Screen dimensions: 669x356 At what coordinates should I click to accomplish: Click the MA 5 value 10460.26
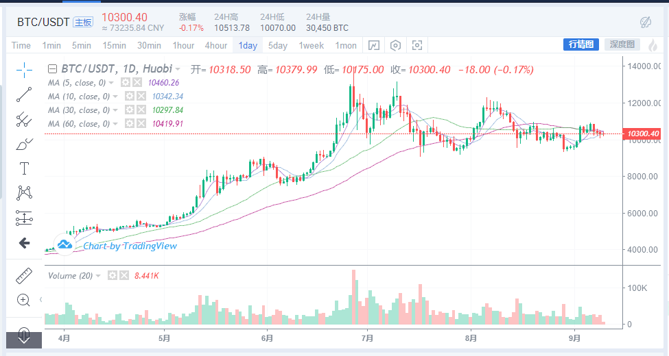point(163,83)
